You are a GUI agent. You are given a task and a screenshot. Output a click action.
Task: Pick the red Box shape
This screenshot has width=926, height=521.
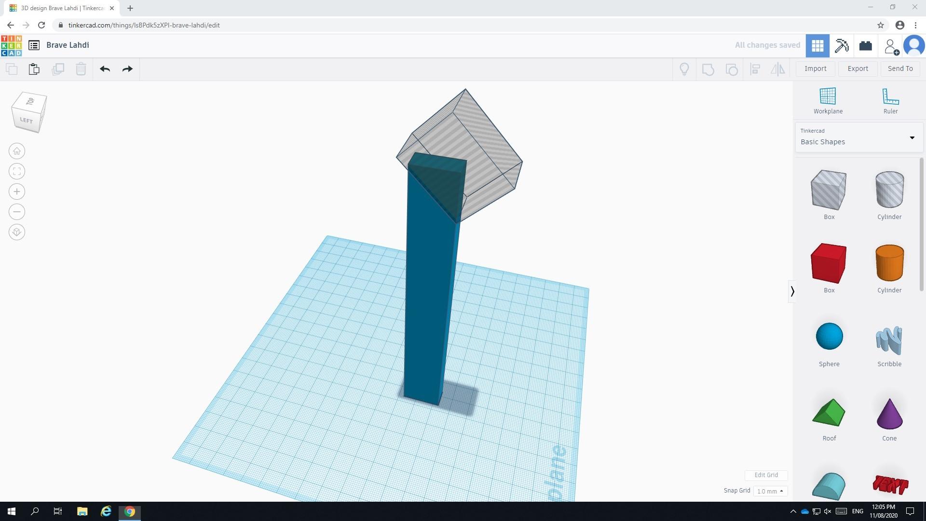click(x=828, y=264)
